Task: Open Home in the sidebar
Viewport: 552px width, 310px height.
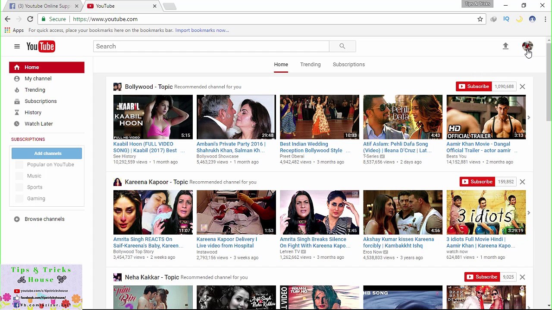Action: click(x=47, y=67)
